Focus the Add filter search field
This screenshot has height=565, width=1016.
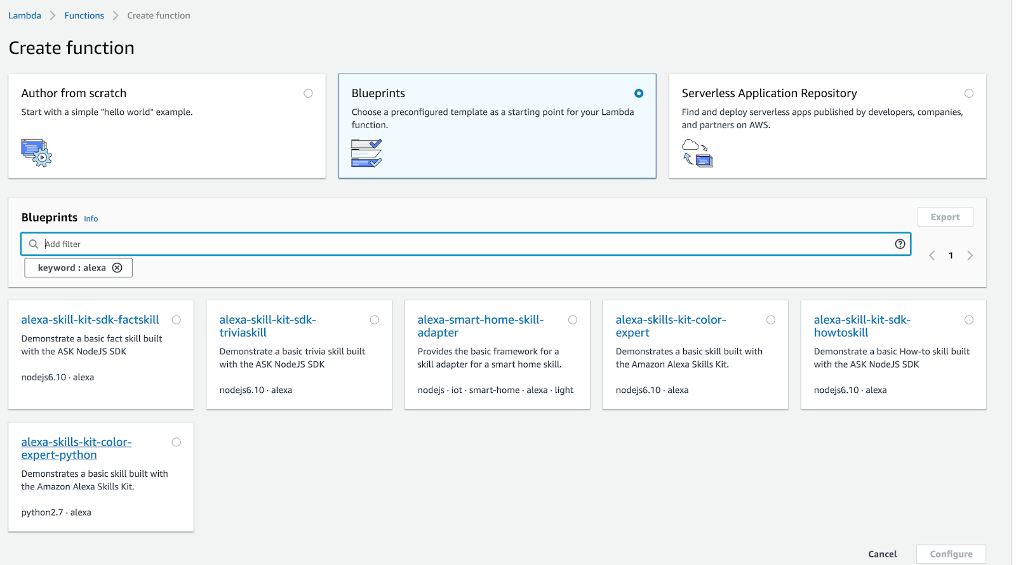click(x=466, y=244)
